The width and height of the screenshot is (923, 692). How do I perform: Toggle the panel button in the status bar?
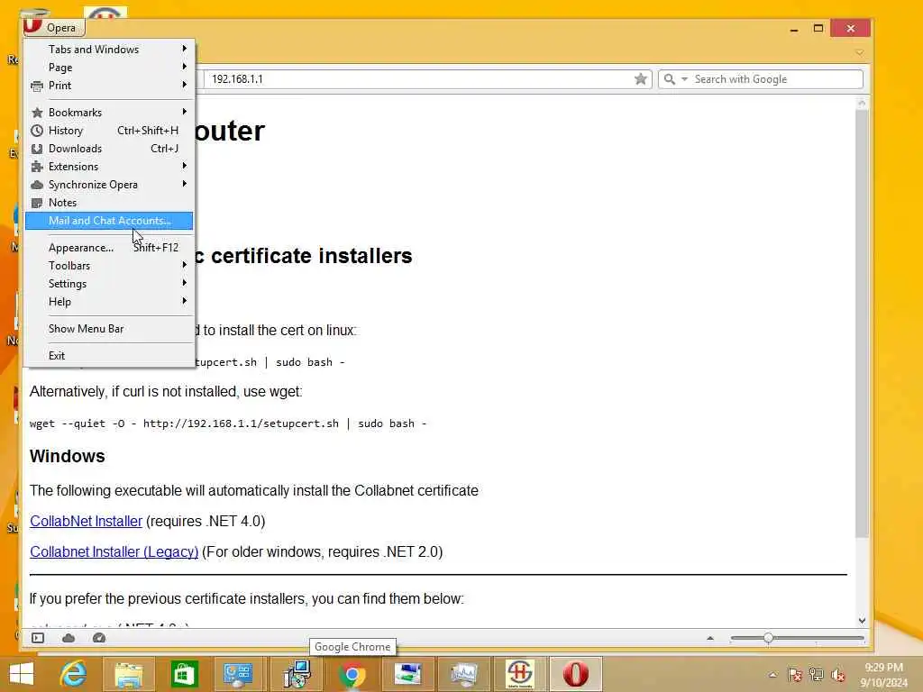[x=38, y=638]
